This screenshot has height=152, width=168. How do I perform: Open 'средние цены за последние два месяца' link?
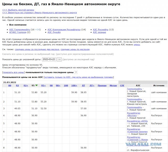(x=37, y=49)
